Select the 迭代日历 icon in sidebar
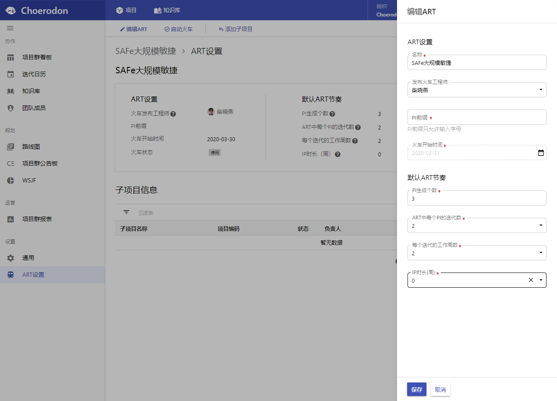Viewport: 557px width, 401px height. click(x=10, y=74)
